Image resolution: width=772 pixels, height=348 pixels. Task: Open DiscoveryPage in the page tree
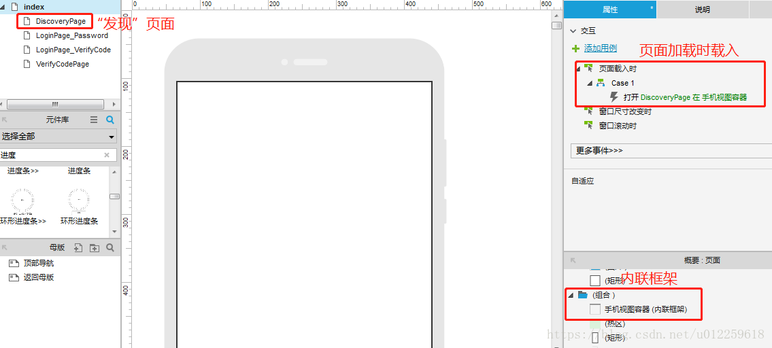[x=61, y=21]
